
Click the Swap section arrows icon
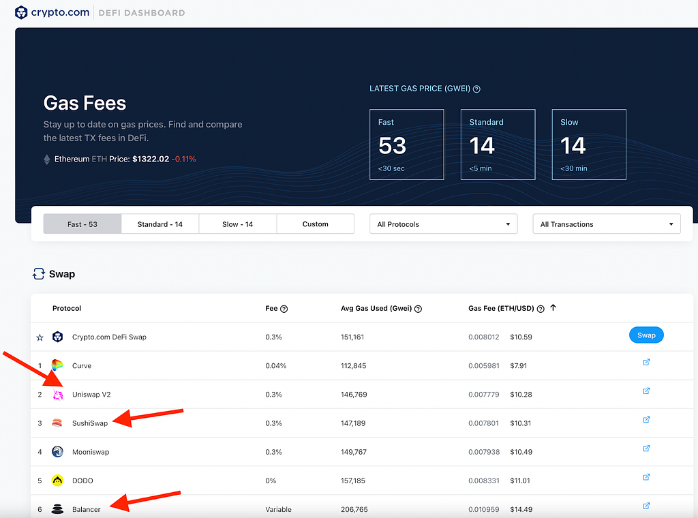pos(39,274)
